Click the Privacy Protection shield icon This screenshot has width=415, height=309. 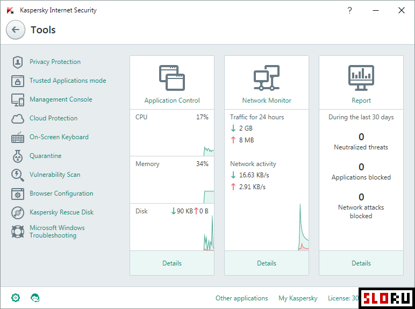17,62
